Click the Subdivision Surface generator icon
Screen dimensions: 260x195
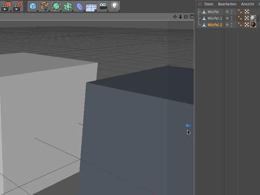click(56, 6)
